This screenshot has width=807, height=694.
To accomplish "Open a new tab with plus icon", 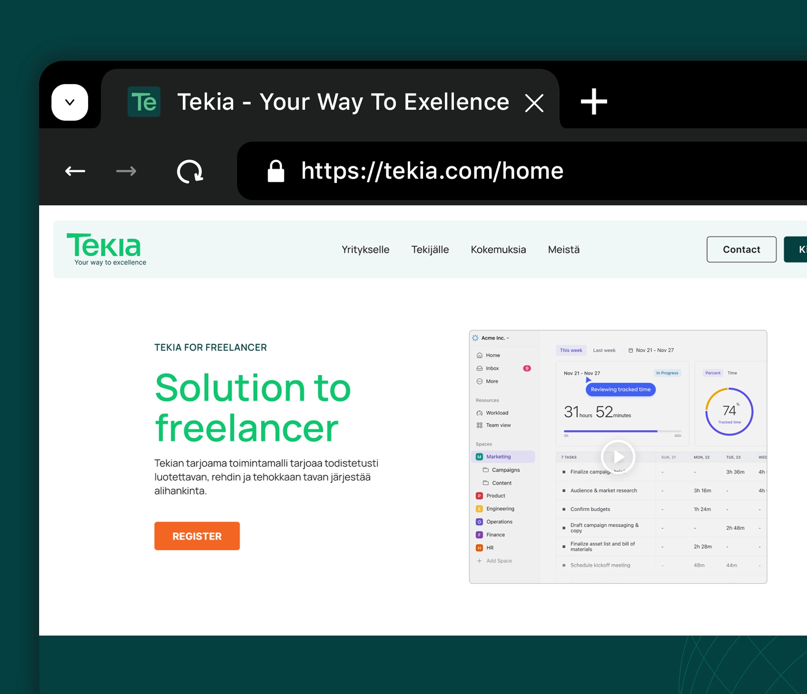I will click(594, 102).
